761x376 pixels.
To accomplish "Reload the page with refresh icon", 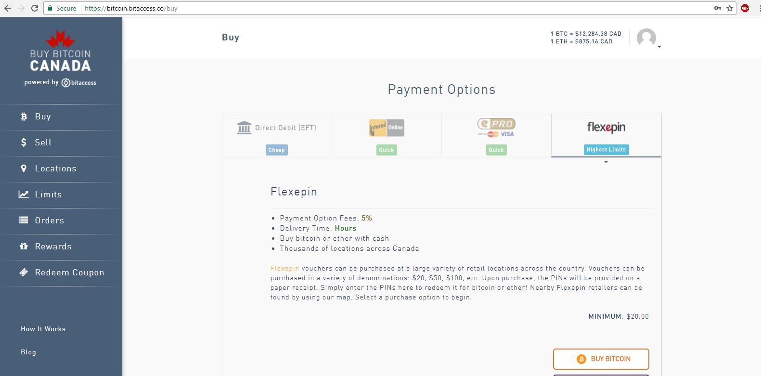I will coord(35,8).
